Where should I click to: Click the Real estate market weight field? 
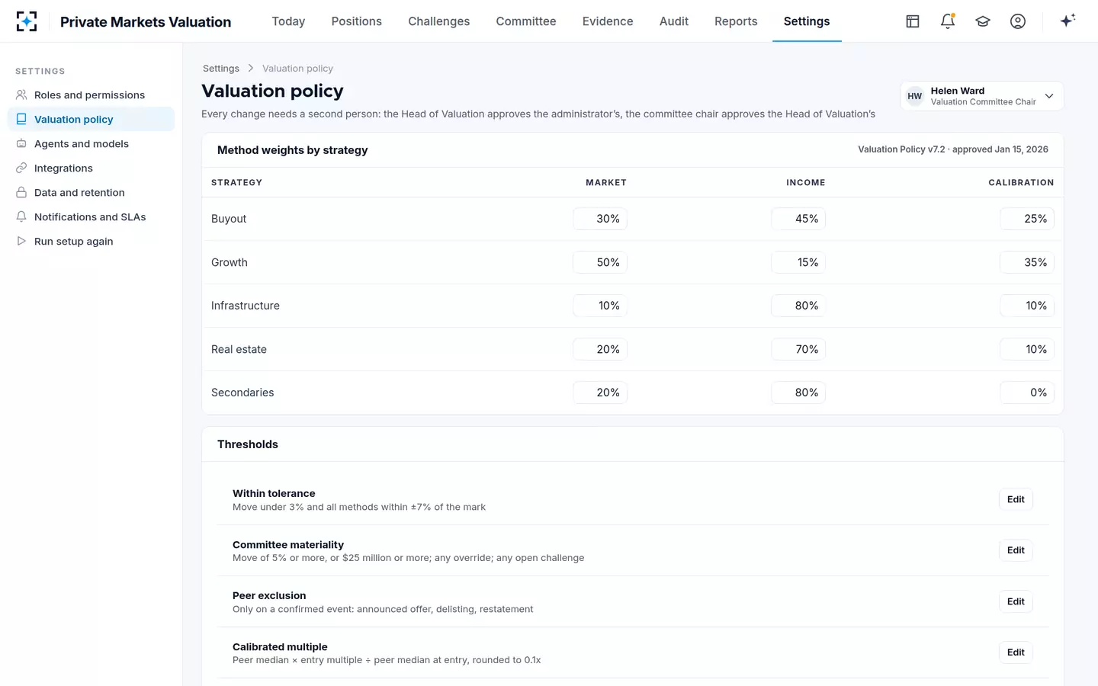(600, 349)
